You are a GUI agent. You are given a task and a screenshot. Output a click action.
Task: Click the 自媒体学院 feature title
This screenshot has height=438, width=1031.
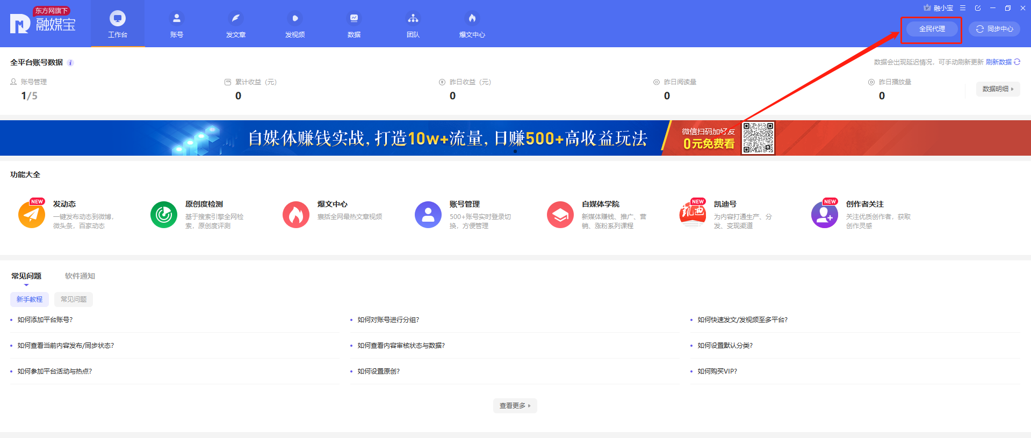(601, 204)
